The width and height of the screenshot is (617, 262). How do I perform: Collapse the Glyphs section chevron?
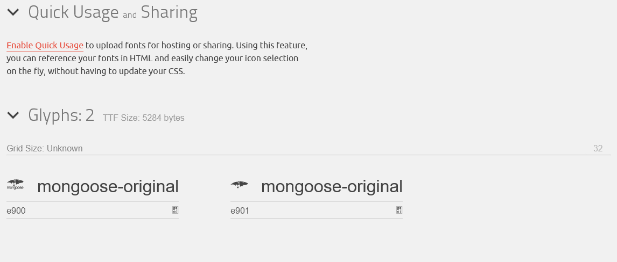click(x=13, y=115)
